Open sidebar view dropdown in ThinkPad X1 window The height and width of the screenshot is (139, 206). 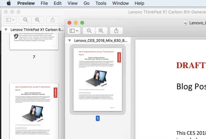(10, 20)
